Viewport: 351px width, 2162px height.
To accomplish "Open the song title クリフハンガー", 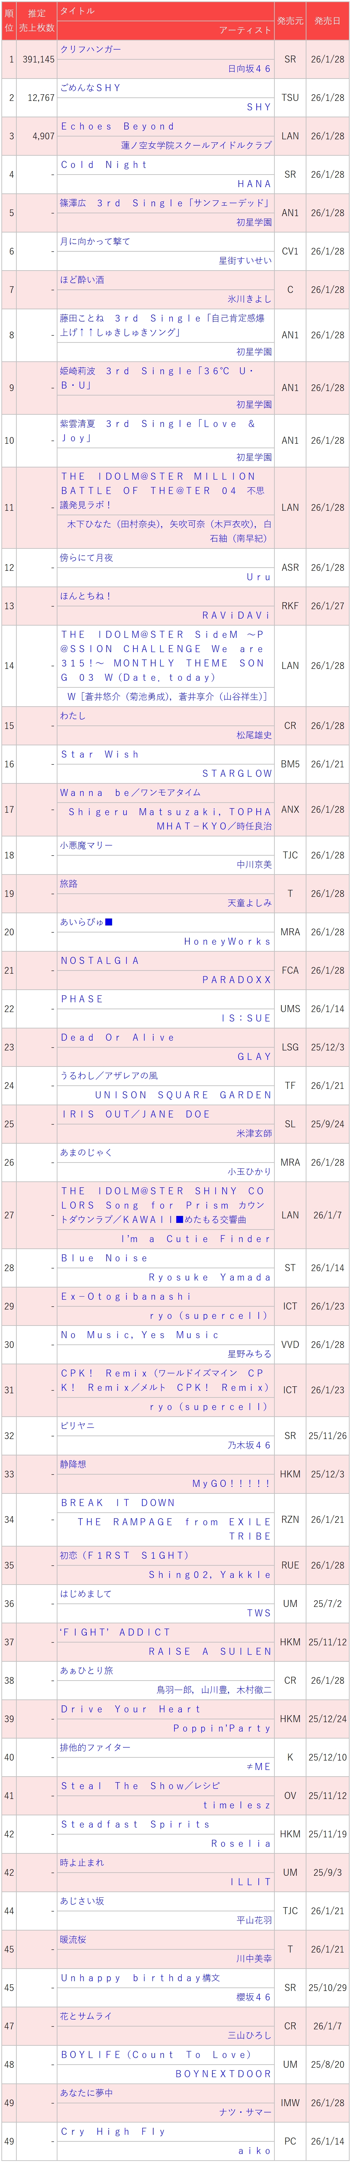I will click(91, 50).
